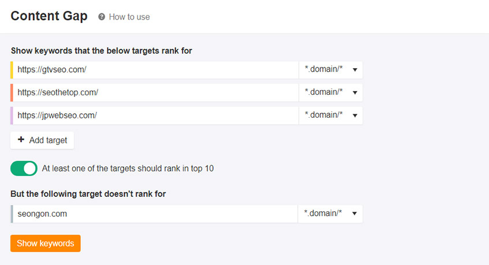Open the How to use link
Viewport: 489px width, 265px height.
tap(129, 17)
